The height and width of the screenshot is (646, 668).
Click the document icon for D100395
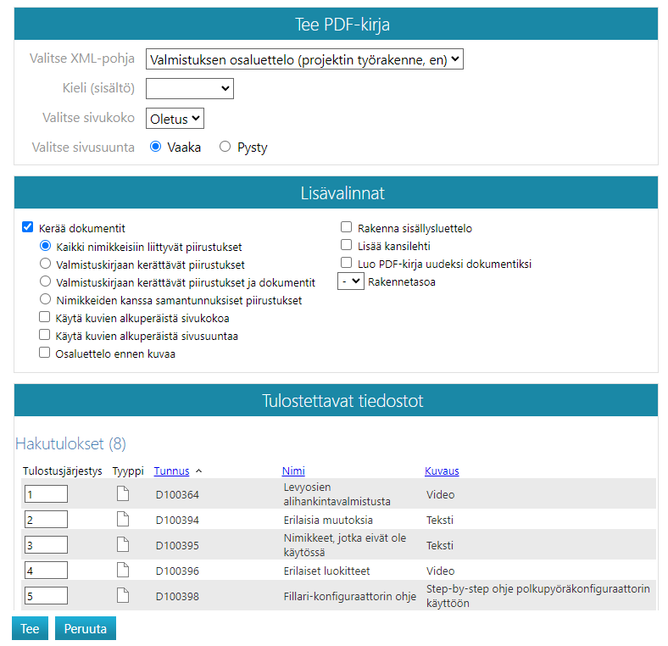click(x=123, y=545)
